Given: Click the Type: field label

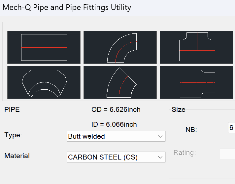Looking at the screenshot, I should pos(13,135).
